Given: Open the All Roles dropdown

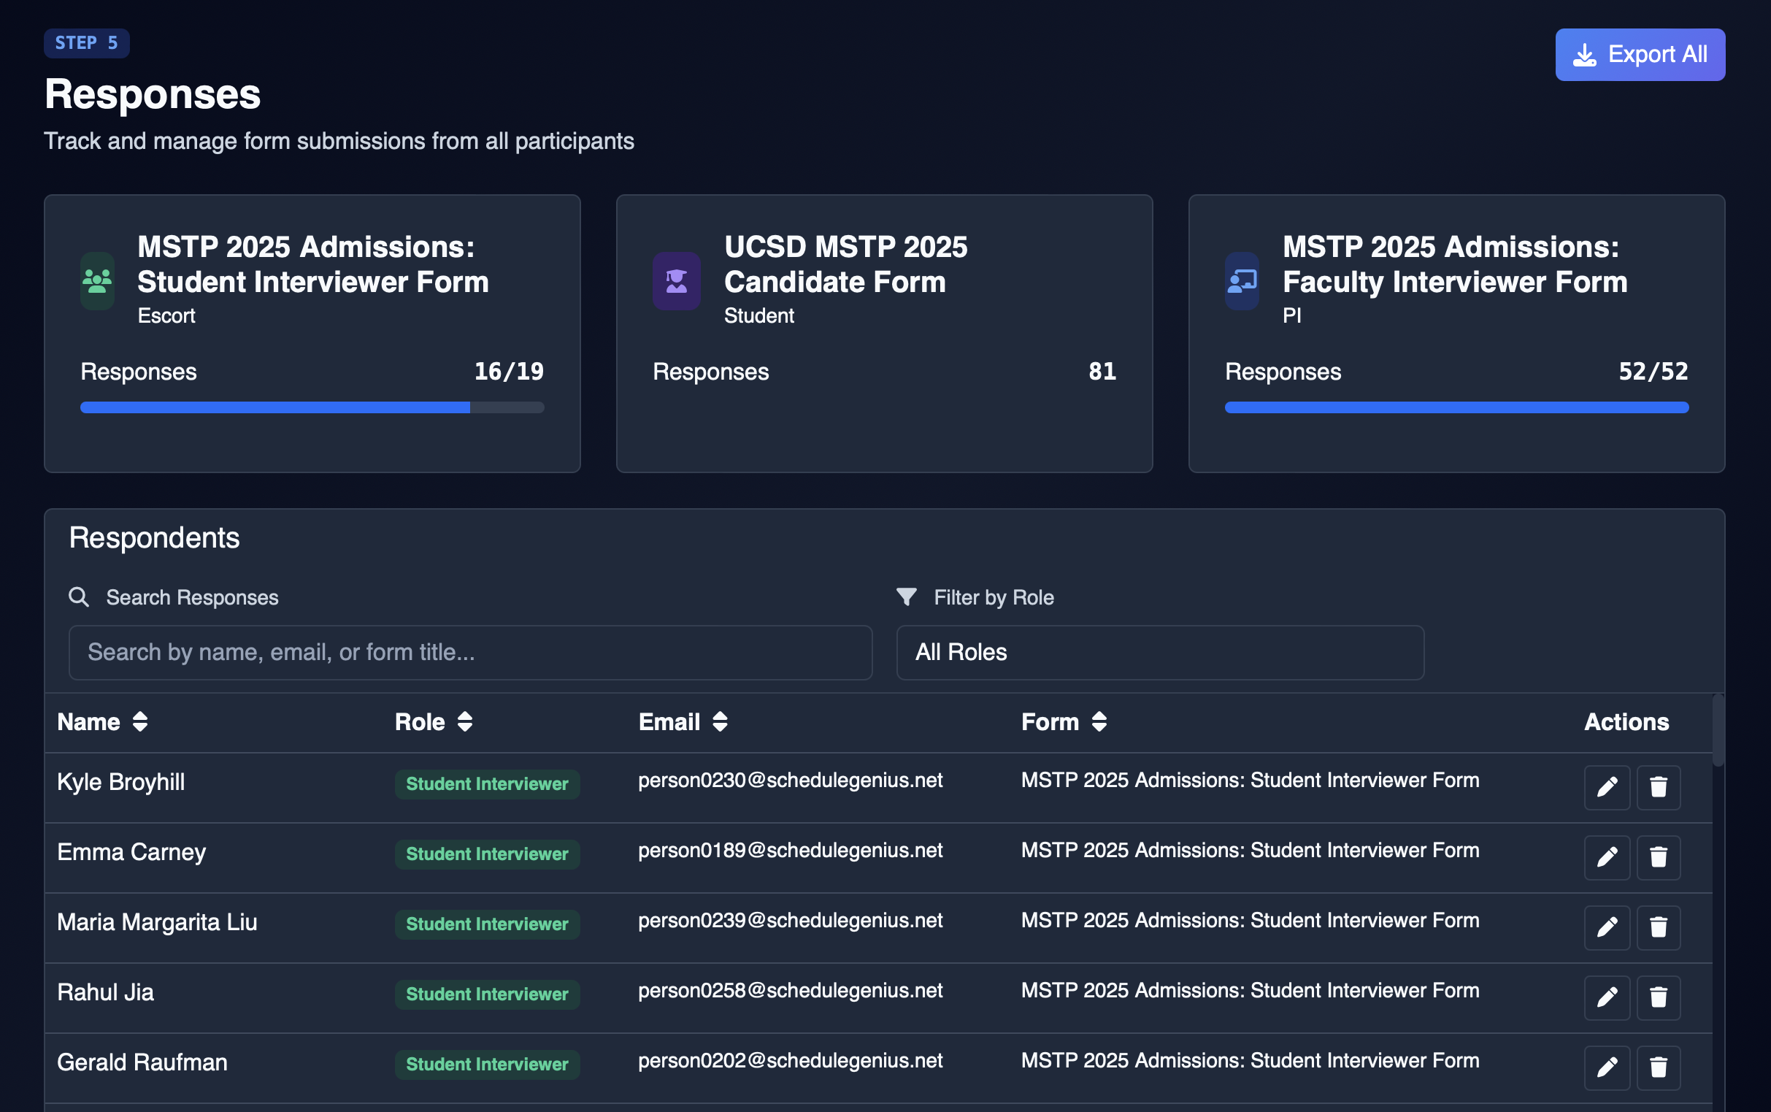Looking at the screenshot, I should [1159, 652].
